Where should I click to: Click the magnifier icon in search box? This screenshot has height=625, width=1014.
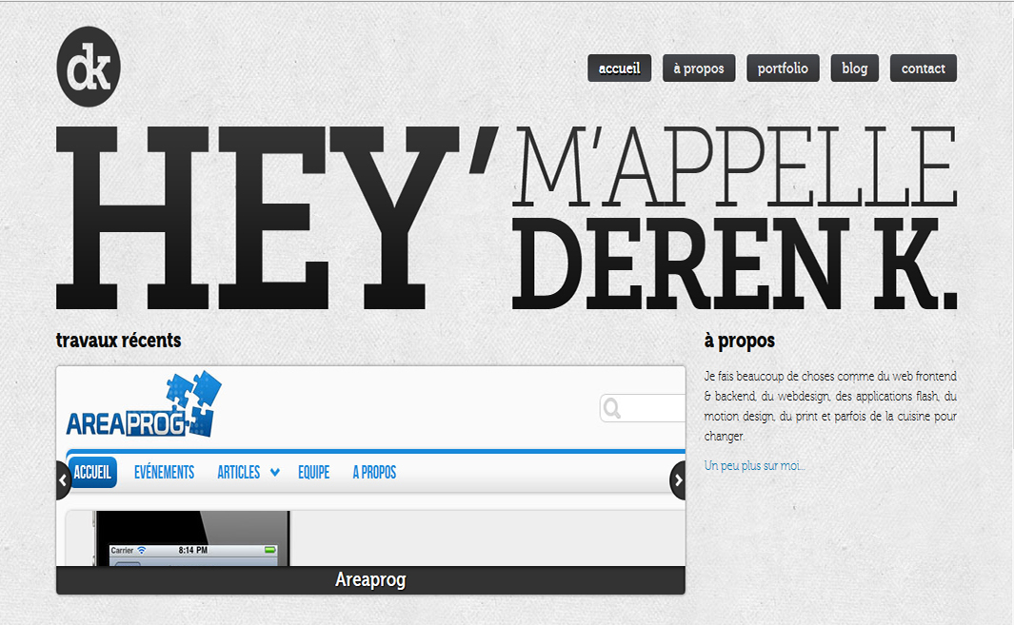[612, 408]
